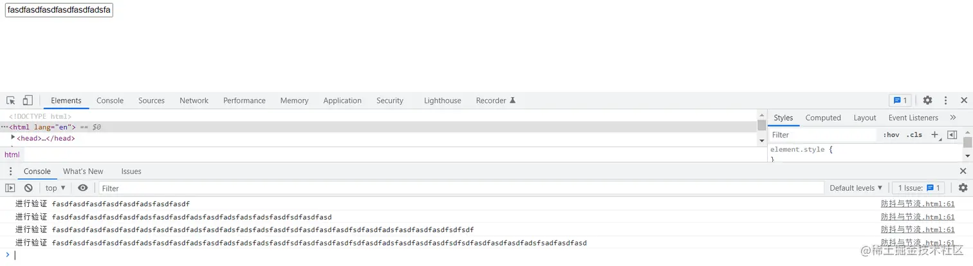The width and height of the screenshot is (973, 266).
Task: Open the Performance tab
Action: point(245,100)
